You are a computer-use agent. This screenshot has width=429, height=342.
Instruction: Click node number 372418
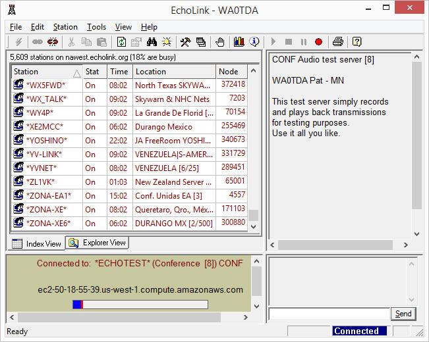(x=233, y=84)
